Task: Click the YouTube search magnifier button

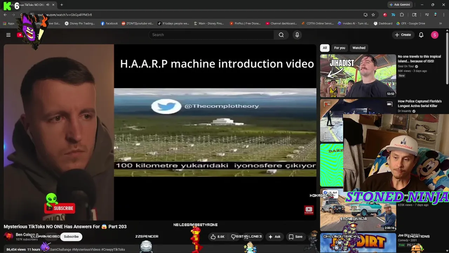Action: point(281,35)
